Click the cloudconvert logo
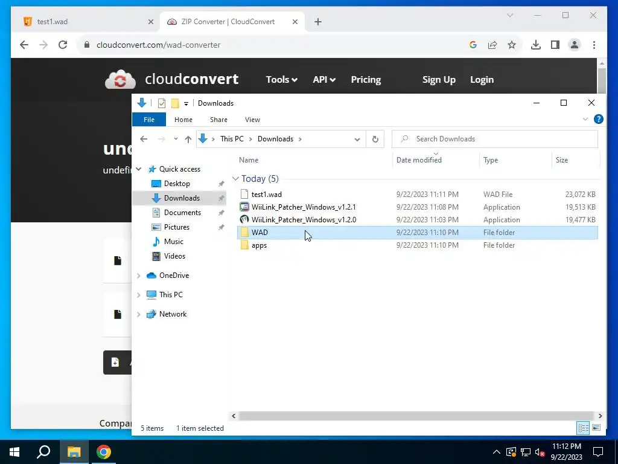This screenshot has height=464, width=618. point(171,79)
